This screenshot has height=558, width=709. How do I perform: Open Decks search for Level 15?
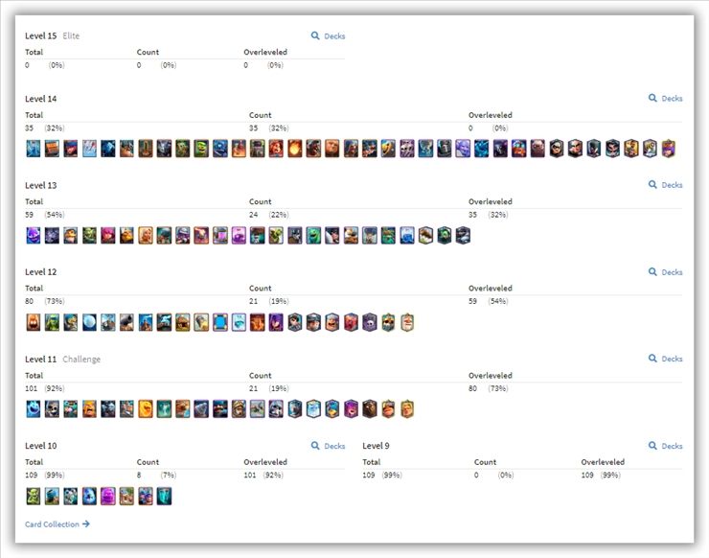coord(329,35)
